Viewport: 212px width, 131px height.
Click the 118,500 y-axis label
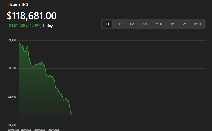click(x=12, y=125)
